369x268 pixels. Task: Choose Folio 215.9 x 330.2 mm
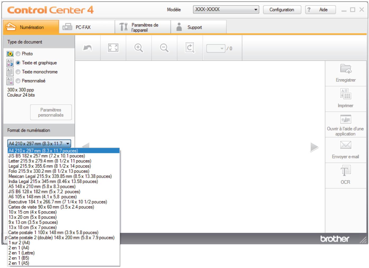coord(64,171)
